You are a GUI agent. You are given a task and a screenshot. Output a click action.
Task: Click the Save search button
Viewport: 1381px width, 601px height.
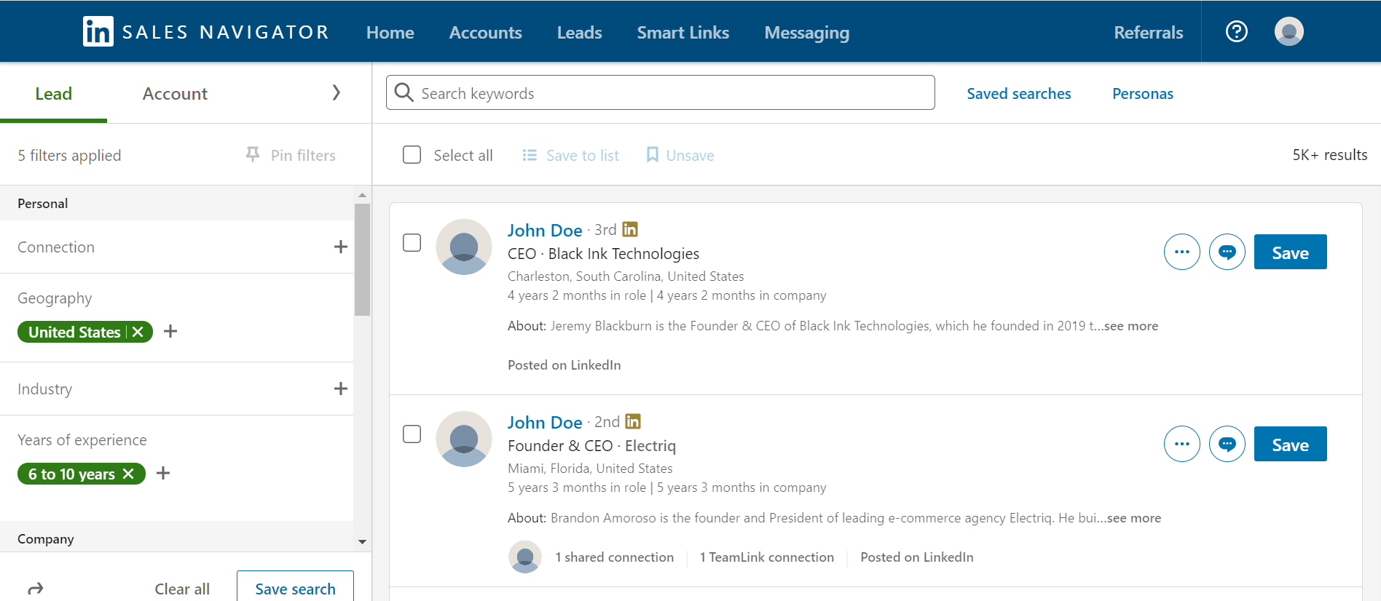tap(295, 587)
